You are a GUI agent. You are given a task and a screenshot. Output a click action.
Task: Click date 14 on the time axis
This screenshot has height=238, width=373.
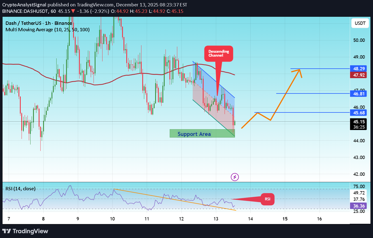click(x=251, y=219)
